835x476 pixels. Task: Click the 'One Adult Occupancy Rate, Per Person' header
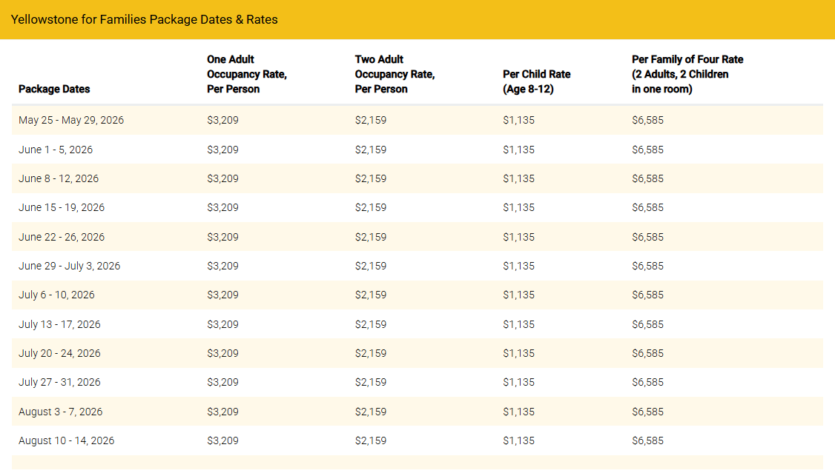tap(247, 74)
